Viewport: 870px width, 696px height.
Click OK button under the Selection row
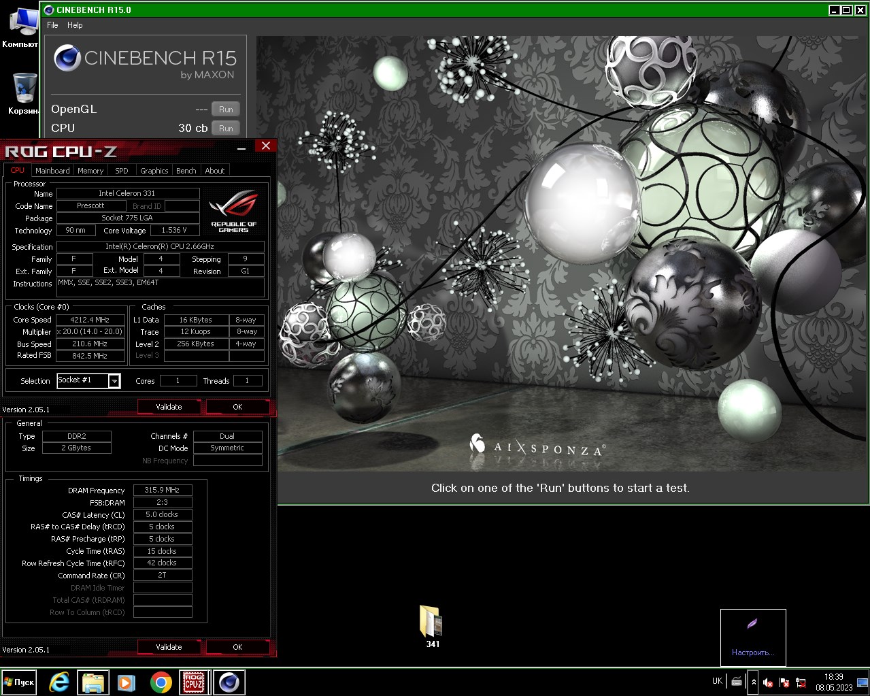click(237, 407)
